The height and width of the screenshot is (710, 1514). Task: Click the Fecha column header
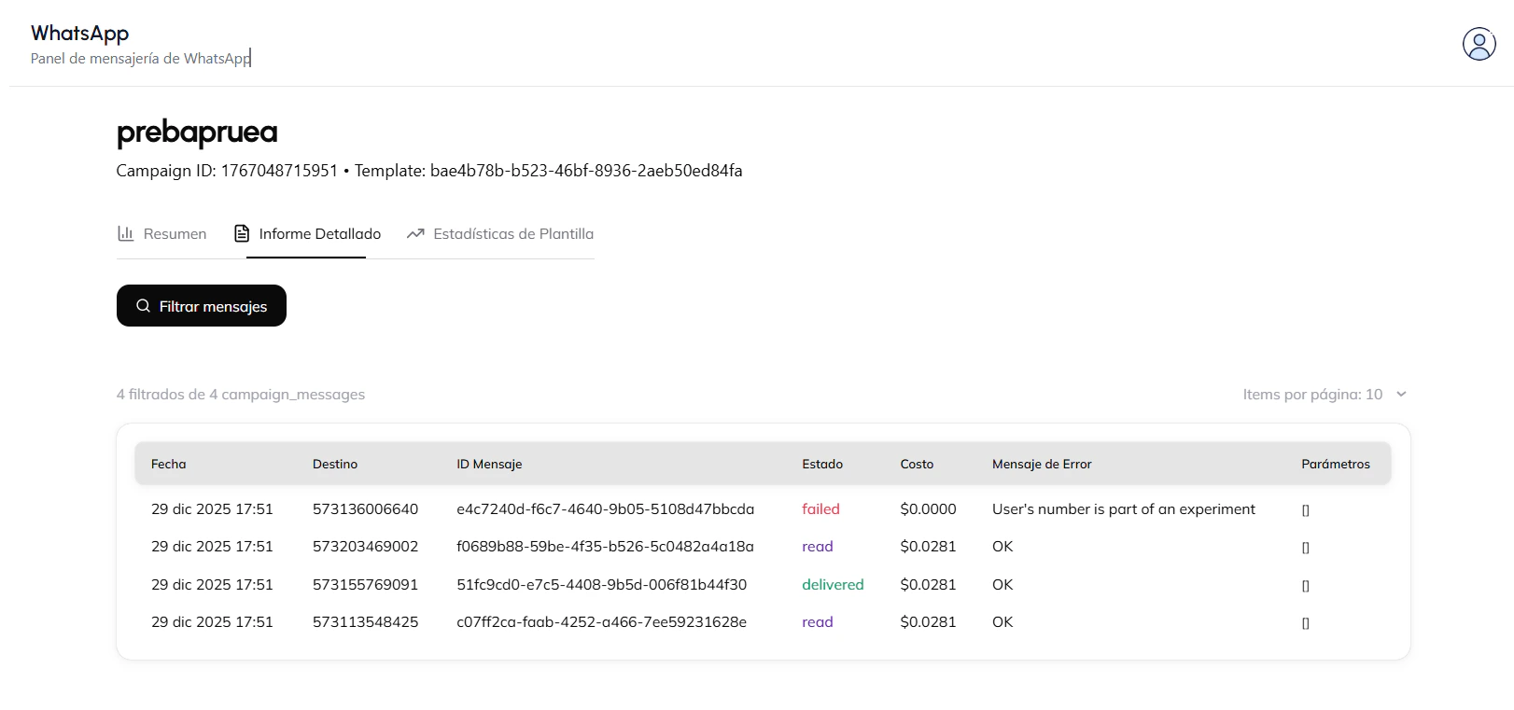pos(169,464)
